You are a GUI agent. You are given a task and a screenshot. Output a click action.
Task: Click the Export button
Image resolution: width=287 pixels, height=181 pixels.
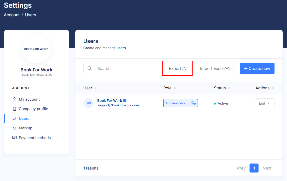click(x=177, y=68)
